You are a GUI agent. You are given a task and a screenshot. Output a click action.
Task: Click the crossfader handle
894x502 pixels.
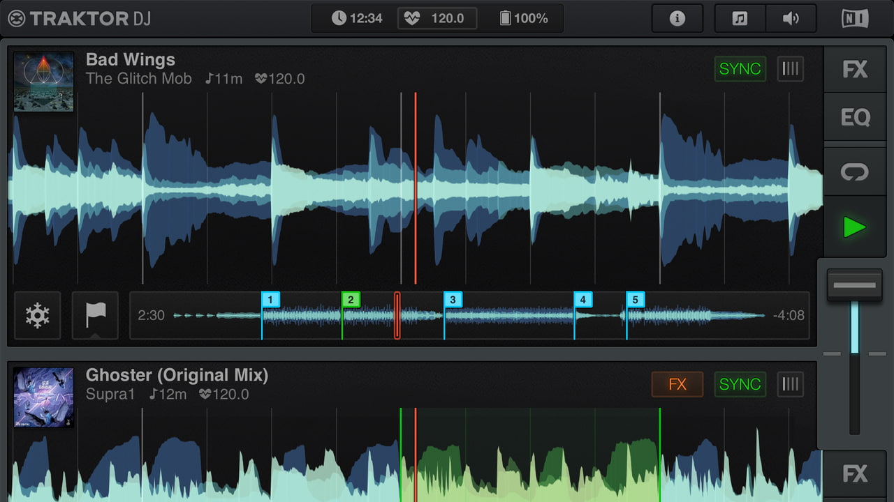(x=854, y=284)
